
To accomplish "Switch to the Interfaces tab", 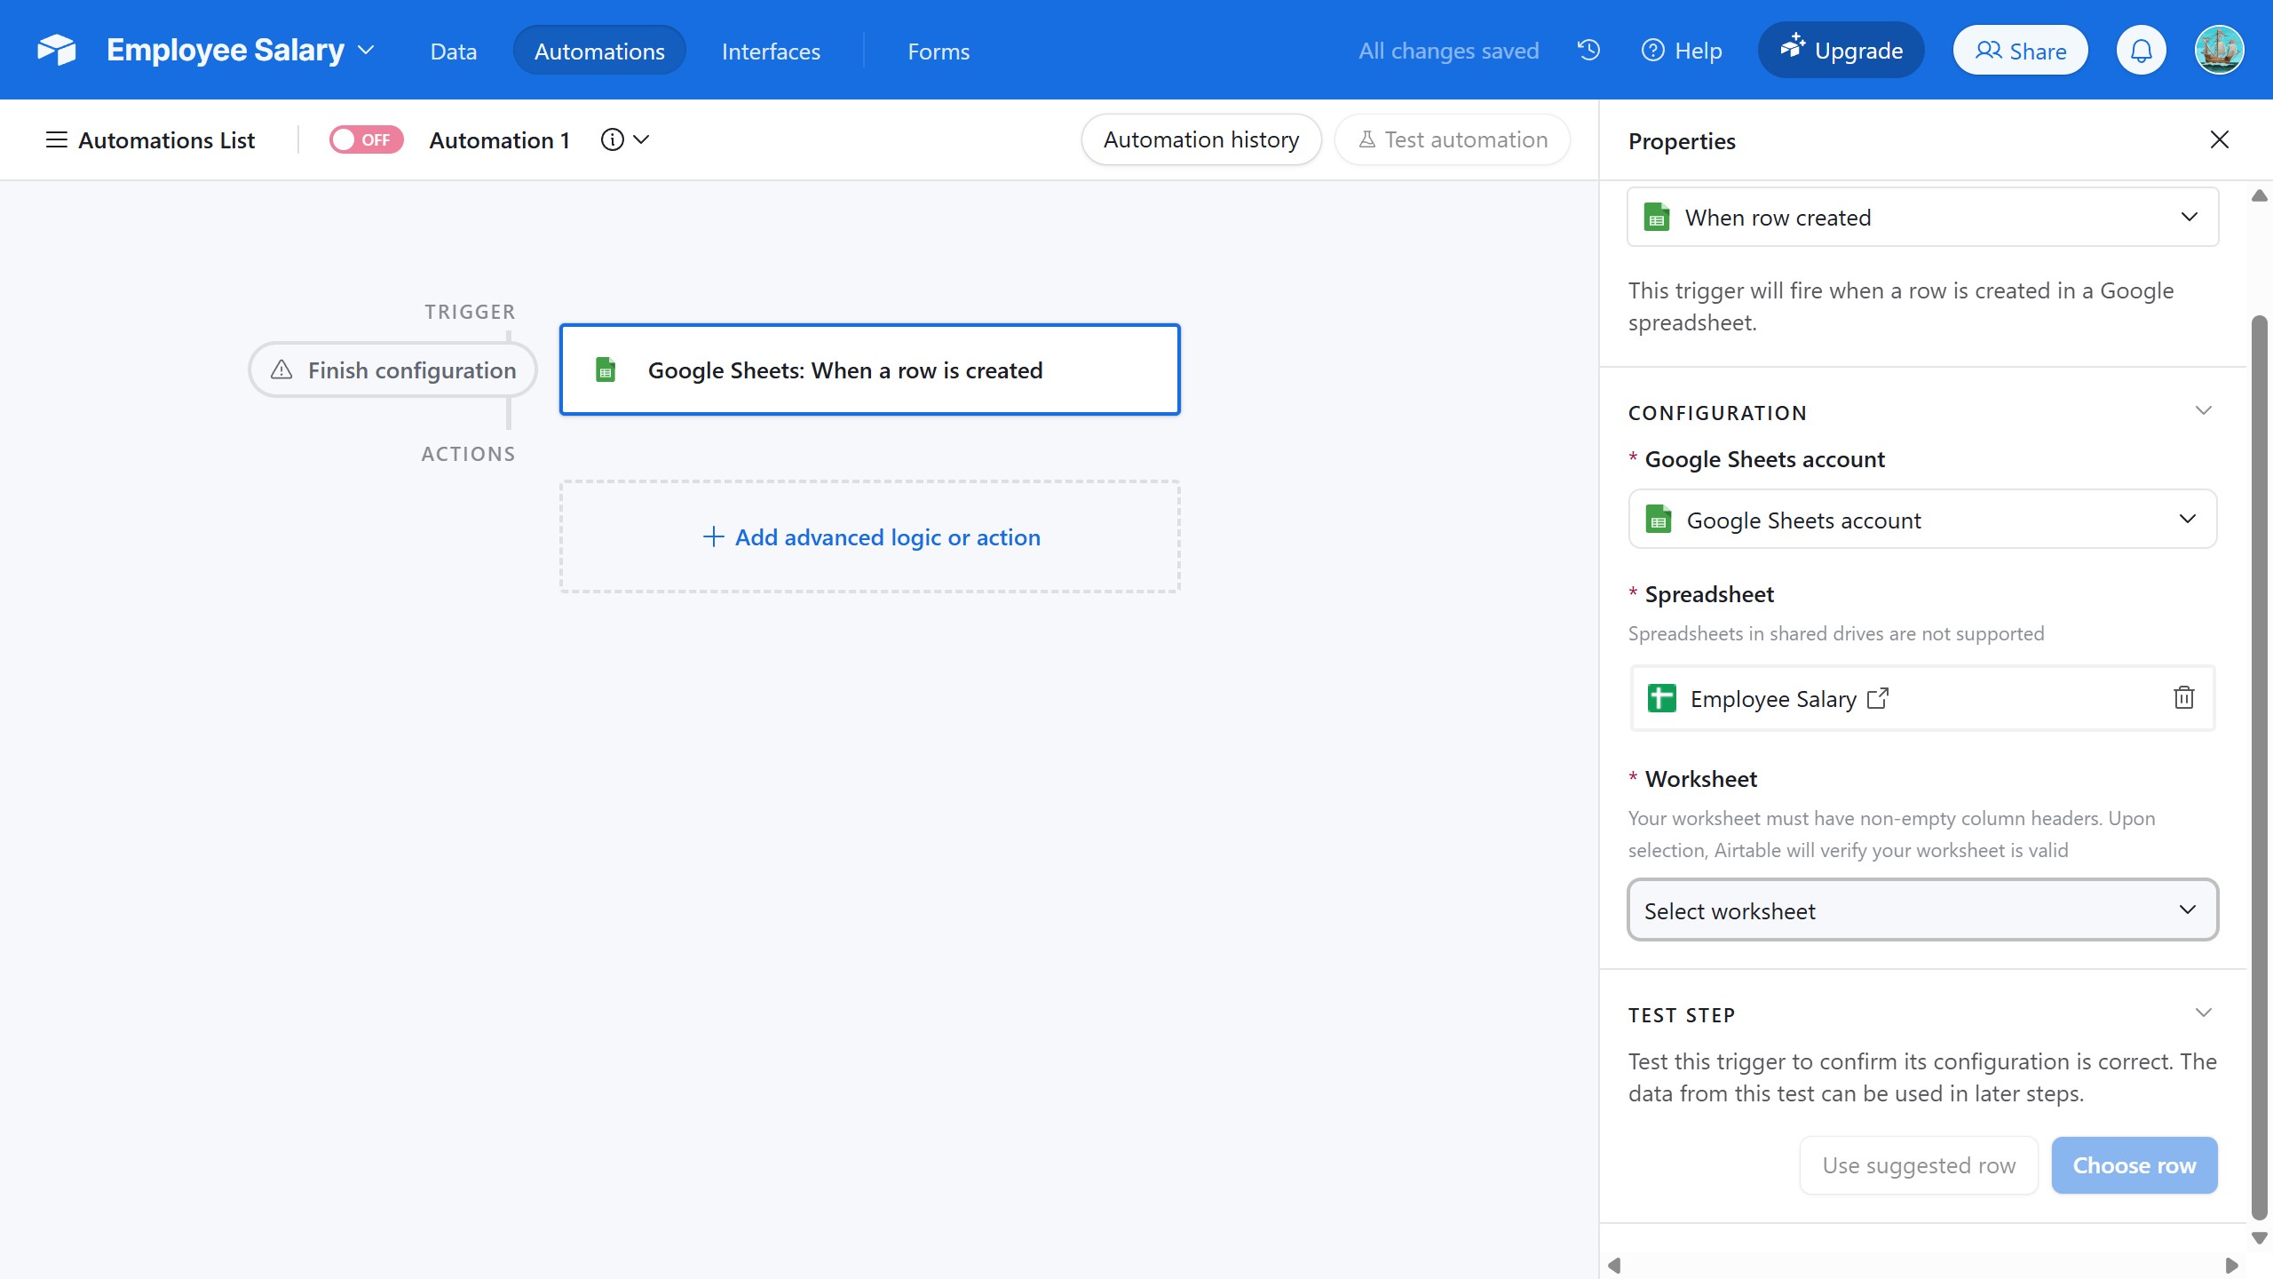I will click(x=771, y=51).
